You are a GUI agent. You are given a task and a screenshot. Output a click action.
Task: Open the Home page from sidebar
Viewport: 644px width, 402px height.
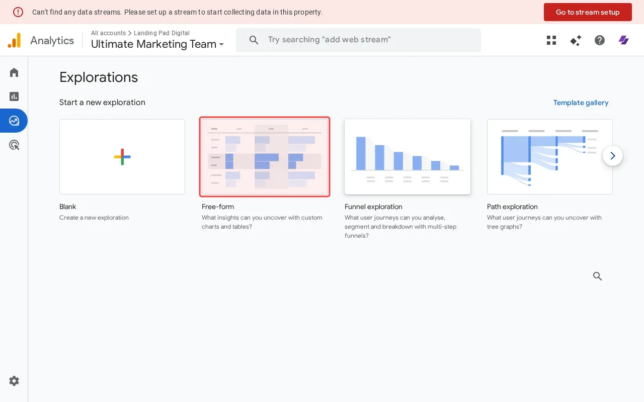[14, 72]
